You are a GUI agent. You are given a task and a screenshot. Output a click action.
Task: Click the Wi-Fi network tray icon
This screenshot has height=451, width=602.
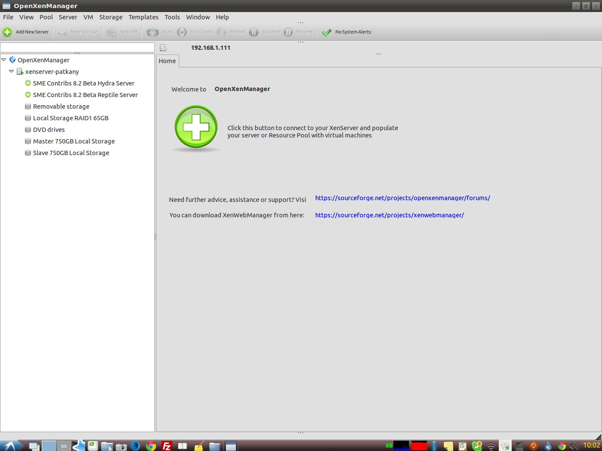point(491,447)
